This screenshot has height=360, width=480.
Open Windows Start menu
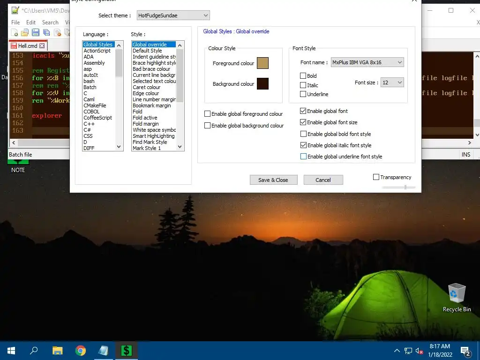(11, 351)
